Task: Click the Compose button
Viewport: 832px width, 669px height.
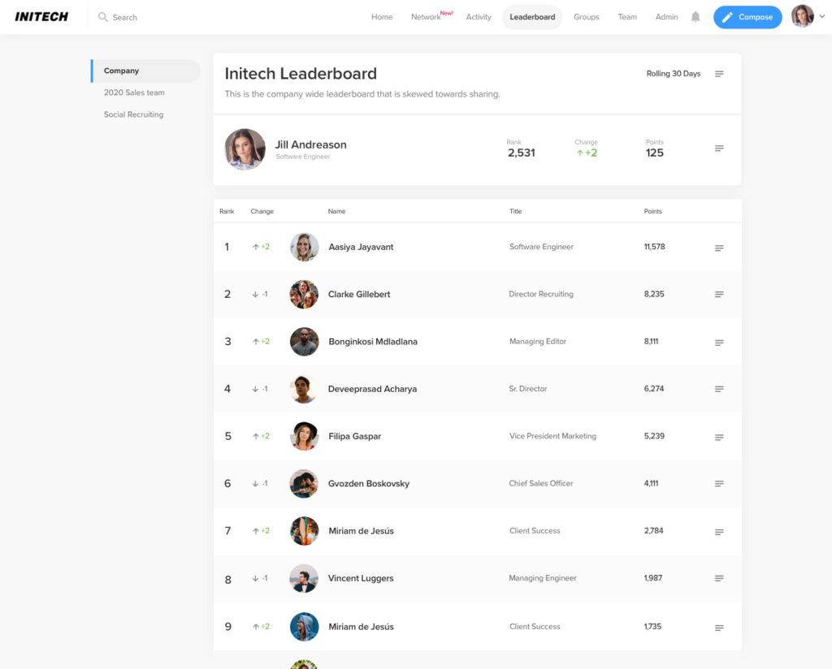Action: [x=747, y=17]
